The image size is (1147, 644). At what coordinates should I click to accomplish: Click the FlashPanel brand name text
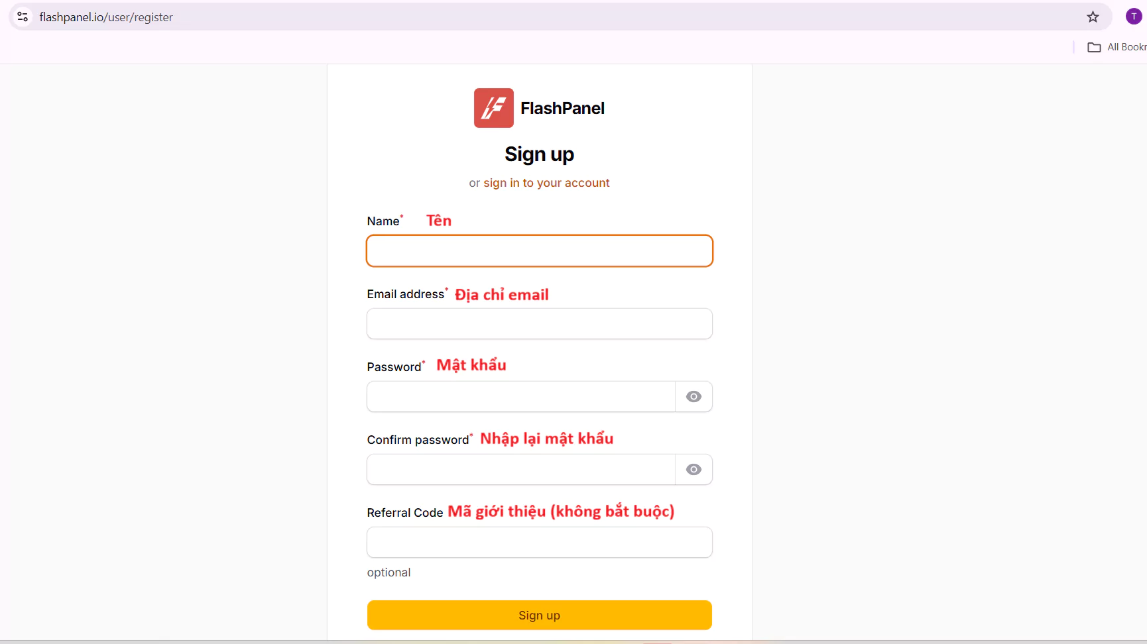(562, 108)
